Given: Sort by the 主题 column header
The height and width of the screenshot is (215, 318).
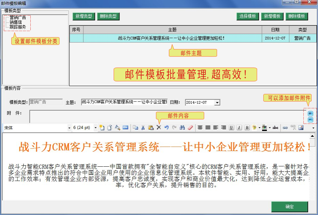Looking at the screenshot, I should 173,30.
